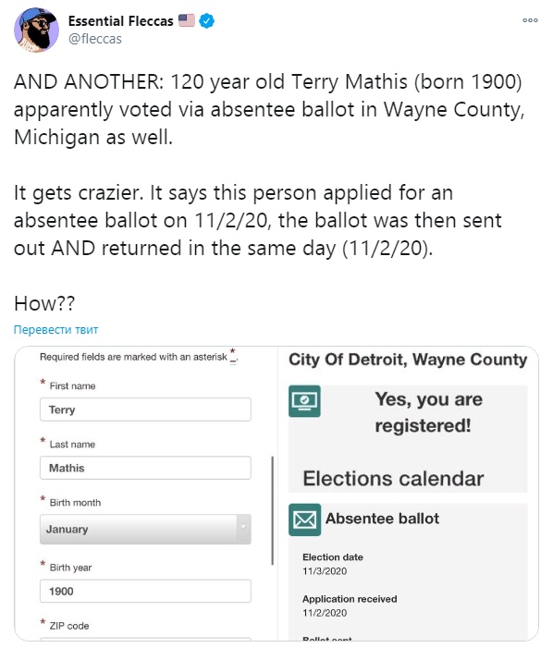Click the Last name field containing Mathis
The width and height of the screenshot is (553, 648).
(x=145, y=468)
